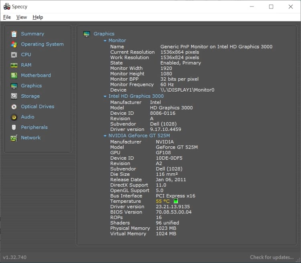Click the CPU chip icon
Screen dimensions: 301x263
tap(14, 55)
